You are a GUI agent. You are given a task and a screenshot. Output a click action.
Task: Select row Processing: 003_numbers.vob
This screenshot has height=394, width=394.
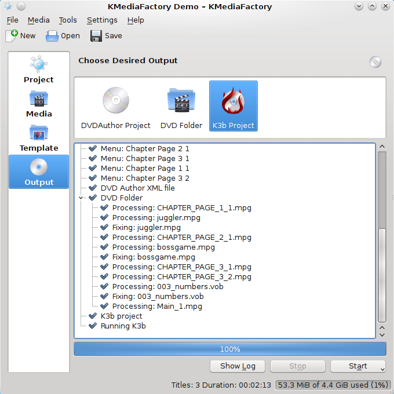167,286
